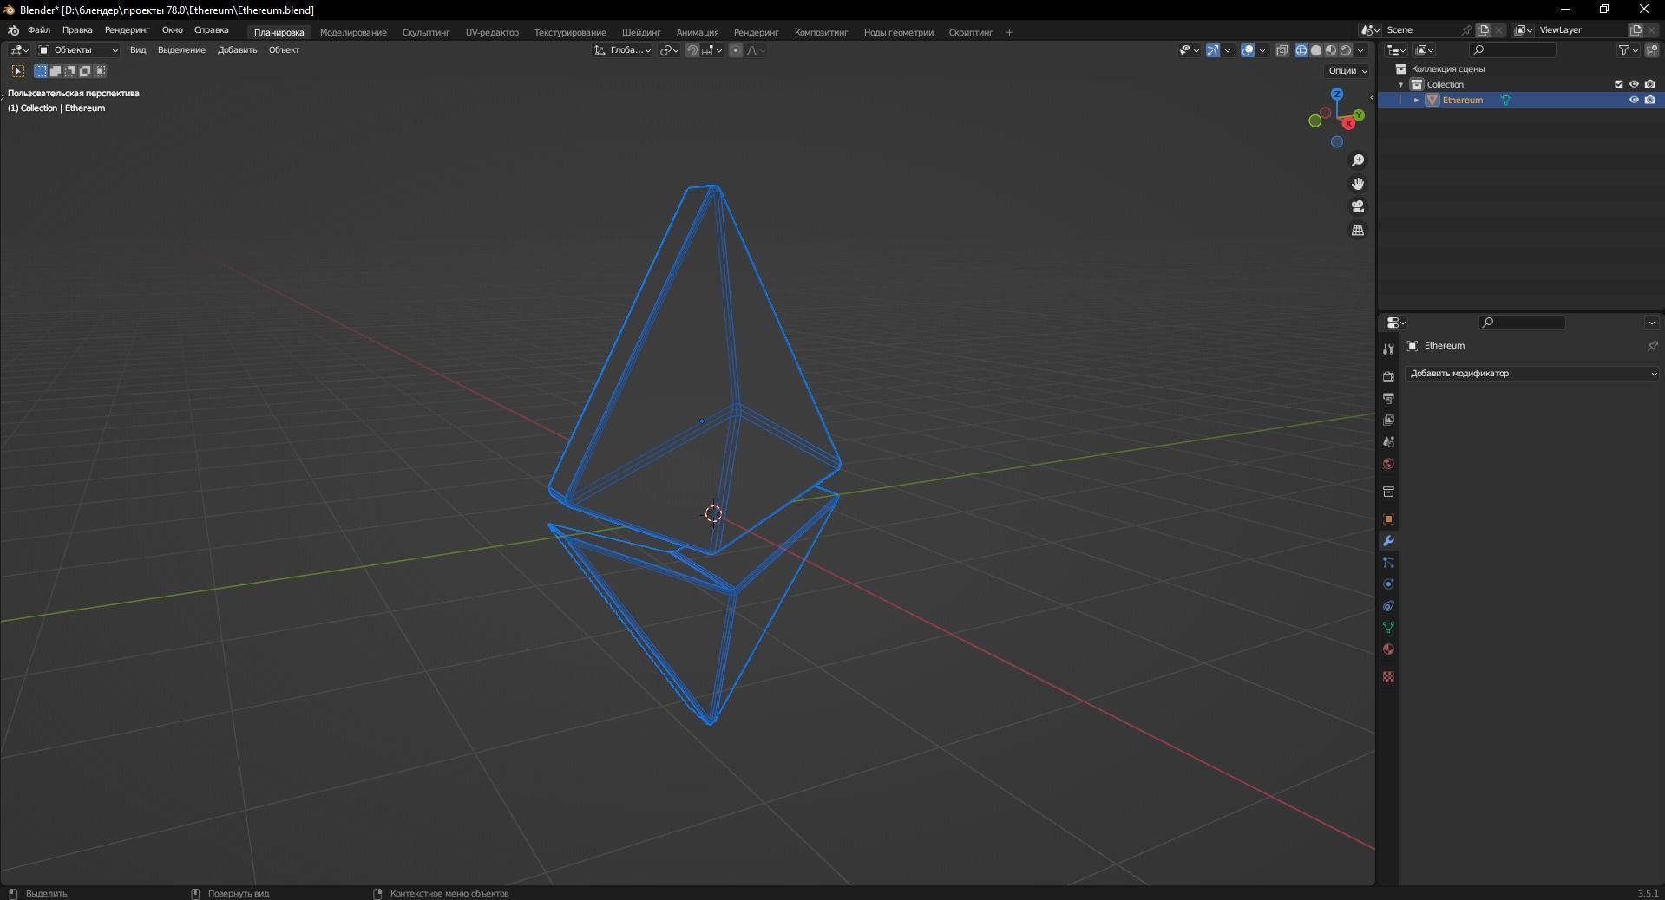Open the Tool properties tab icon
1665x900 pixels.
coord(1388,349)
